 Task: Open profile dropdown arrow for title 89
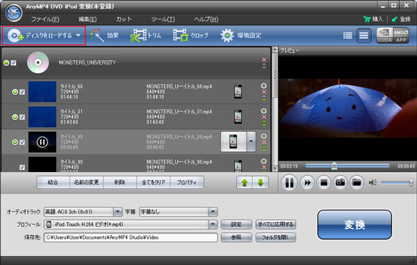(x=252, y=142)
